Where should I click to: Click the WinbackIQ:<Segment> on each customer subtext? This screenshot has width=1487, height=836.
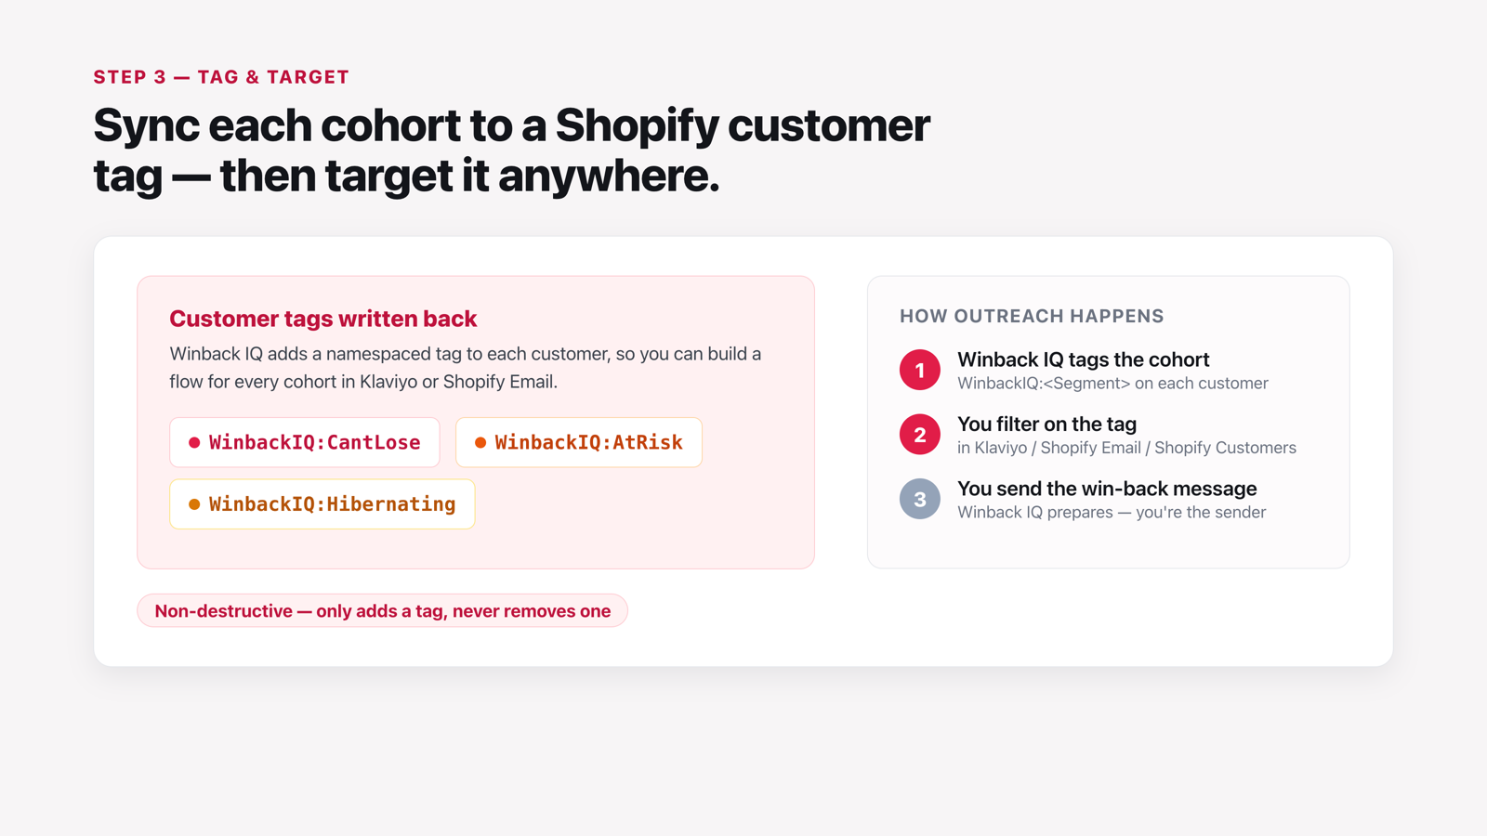(x=1112, y=384)
